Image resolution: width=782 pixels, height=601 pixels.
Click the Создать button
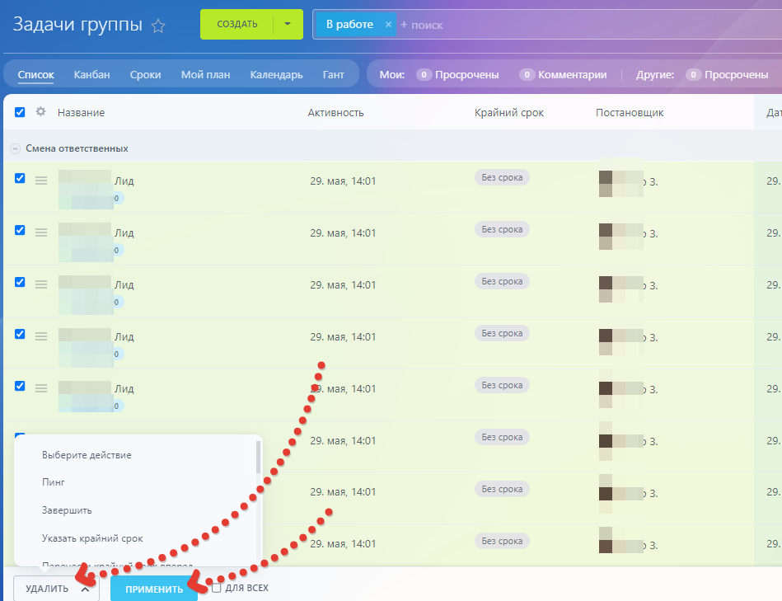[236, 25]
